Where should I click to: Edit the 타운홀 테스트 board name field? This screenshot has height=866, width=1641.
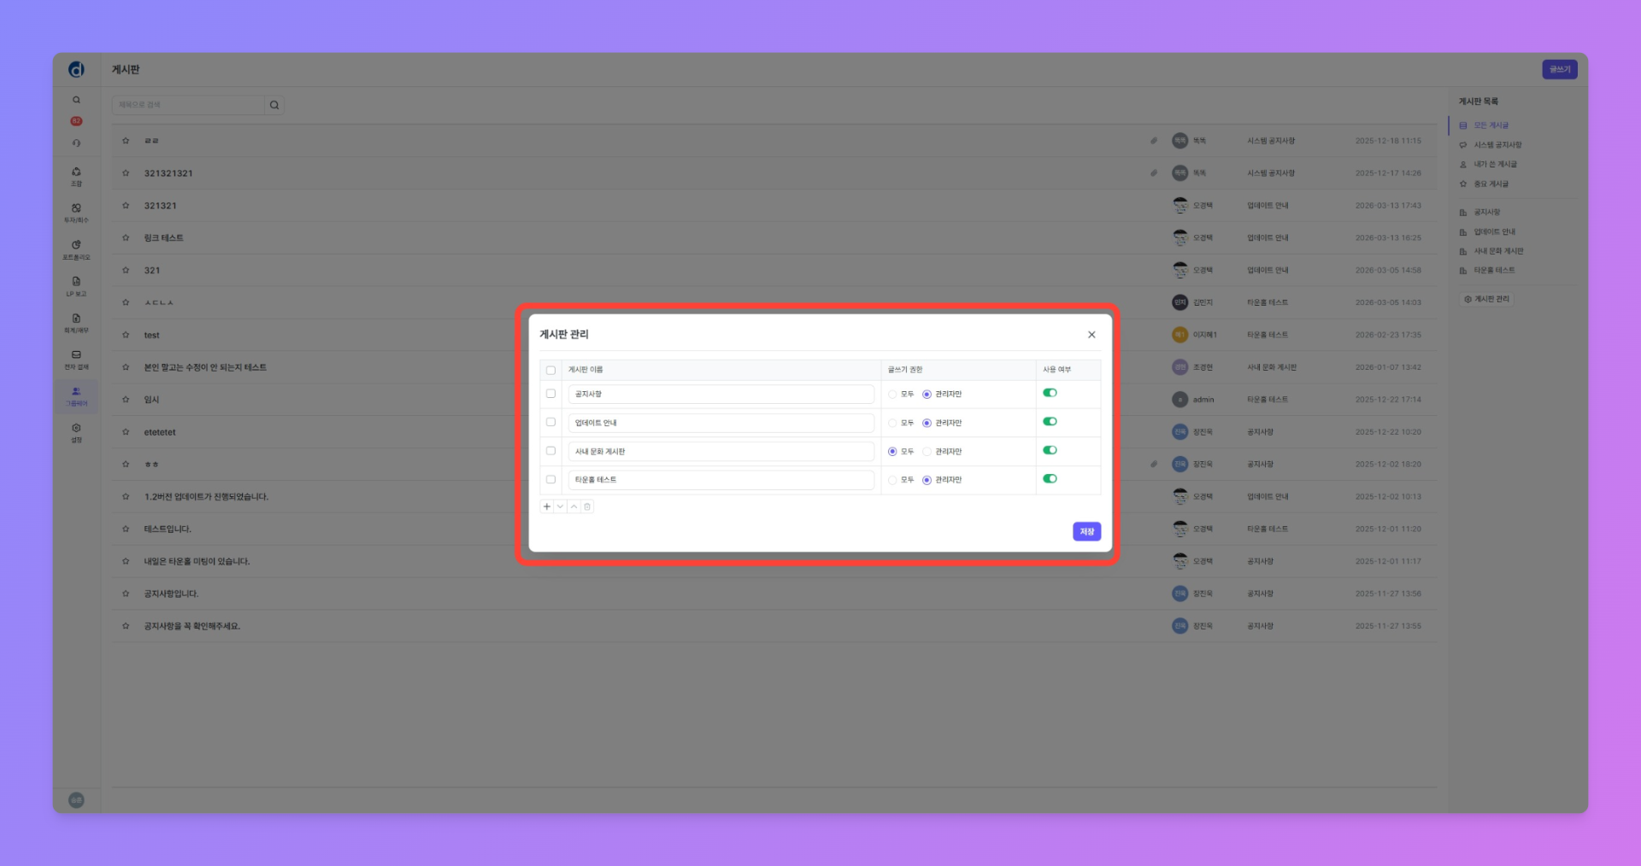point(721,480)
